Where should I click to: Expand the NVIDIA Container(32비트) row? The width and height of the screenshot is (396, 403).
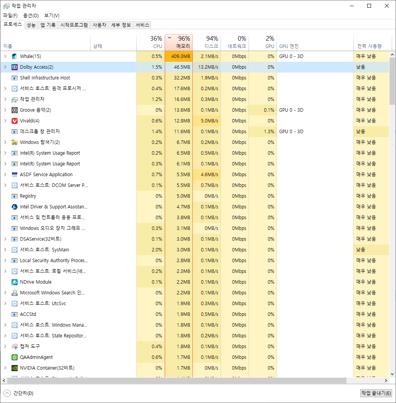point(5,368)
